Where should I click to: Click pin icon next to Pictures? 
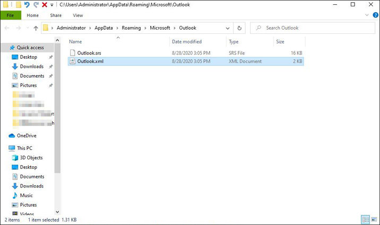coord(50,85)
